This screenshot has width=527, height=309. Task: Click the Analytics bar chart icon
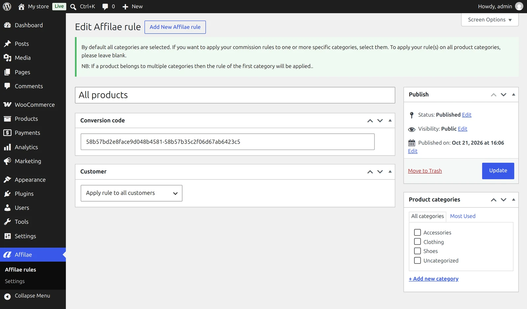click(x=7, y=147)
